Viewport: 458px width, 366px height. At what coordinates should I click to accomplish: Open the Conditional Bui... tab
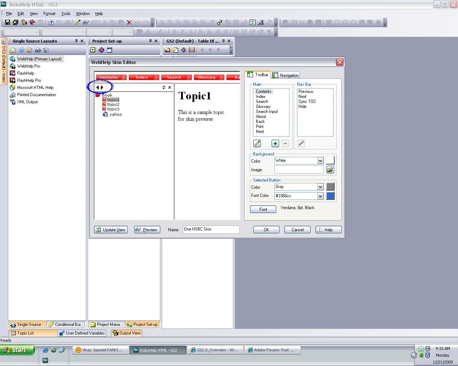pyautogui.click(x=66, y=325)
